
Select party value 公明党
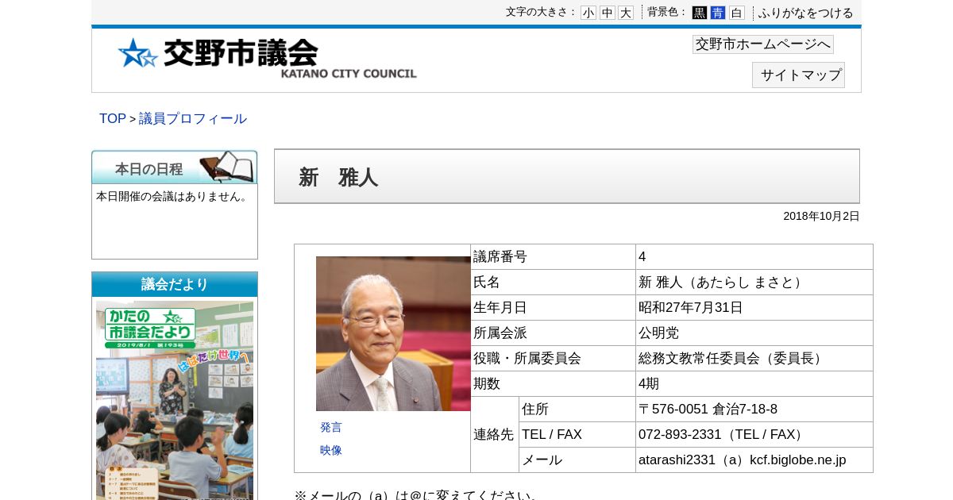(x=658, y=333)
